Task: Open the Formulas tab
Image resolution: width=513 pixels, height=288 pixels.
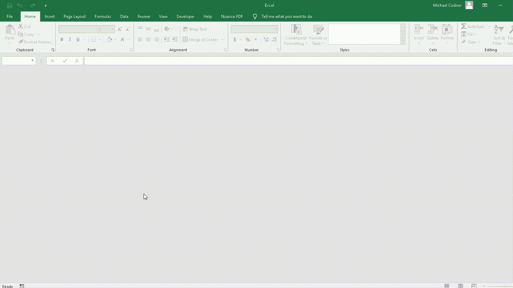Action: [x=103, y=17]
